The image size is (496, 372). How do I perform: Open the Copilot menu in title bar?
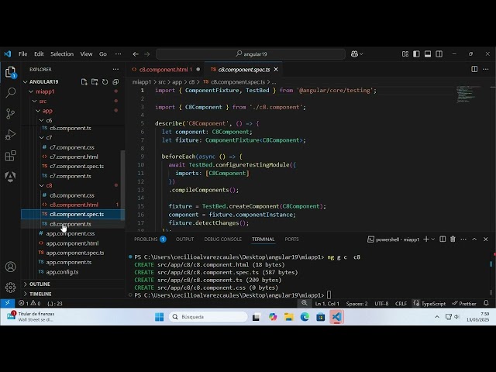356,54
